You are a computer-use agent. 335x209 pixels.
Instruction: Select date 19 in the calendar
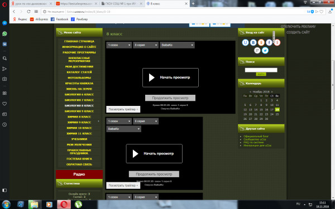tap(245, 114)
